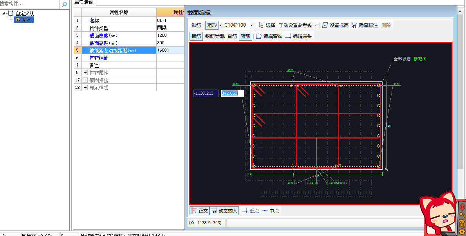466x236 pixels.
Task: Expand the 显示样式 row
Action: tap(85, 88)
